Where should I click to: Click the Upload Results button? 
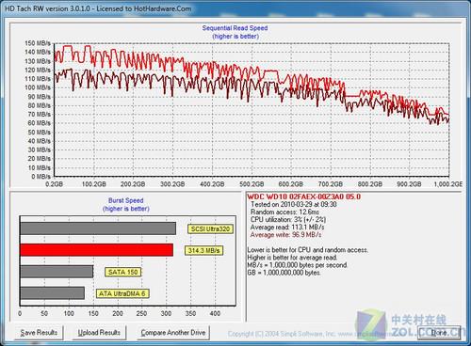(x=99, y=333)
